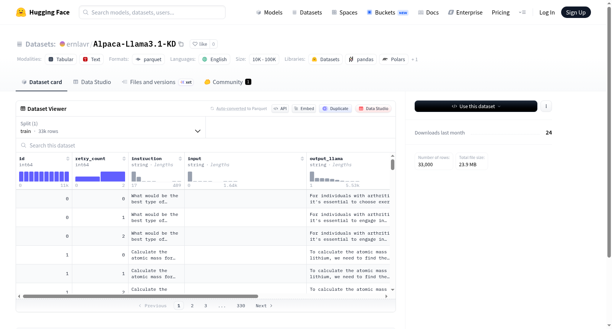Click the search models, datasets, users field
This screenshot has width=612, height=329.
pyautogui.click(x=152, y=12)
